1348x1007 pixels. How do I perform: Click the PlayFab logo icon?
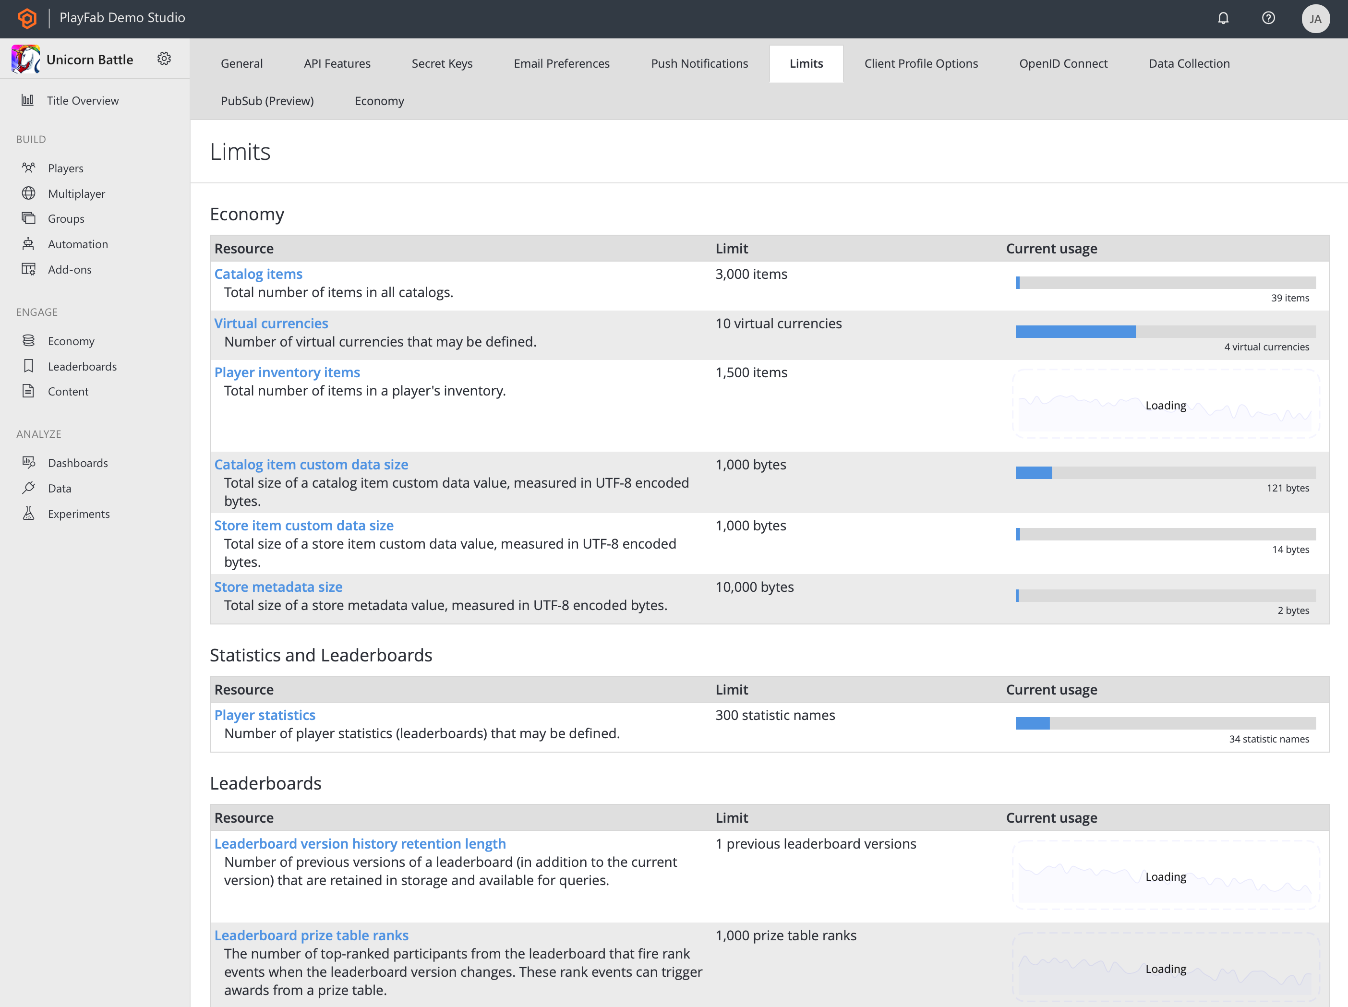click(x=27, y=18)
